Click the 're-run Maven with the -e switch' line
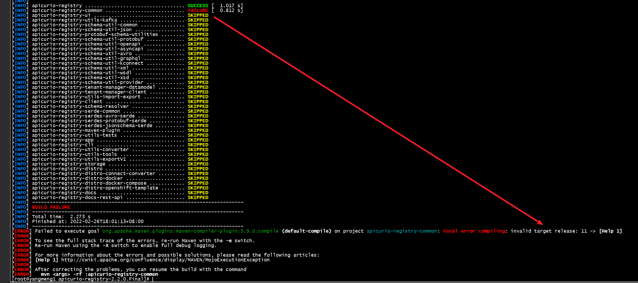This screenshot has width=638, height=283. tap(145, 241)
